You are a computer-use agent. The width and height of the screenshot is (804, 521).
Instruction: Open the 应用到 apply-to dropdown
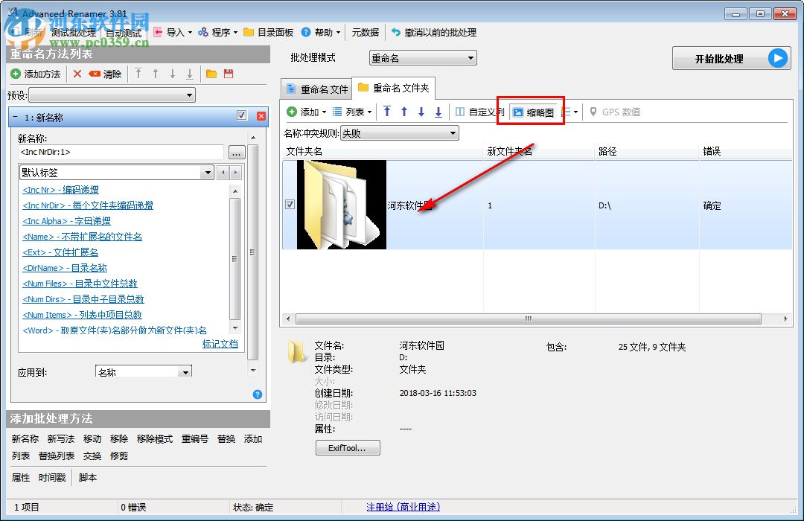coord(143,371)
